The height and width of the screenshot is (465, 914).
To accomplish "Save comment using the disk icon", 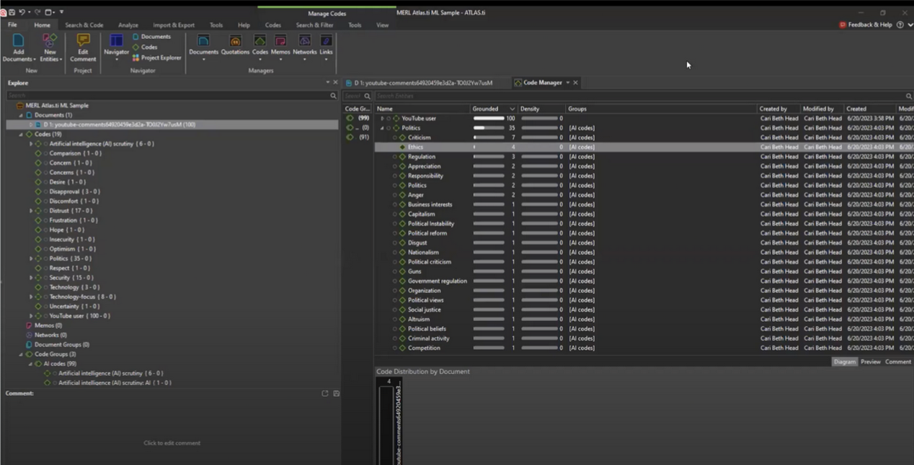I will coord(336,394).
